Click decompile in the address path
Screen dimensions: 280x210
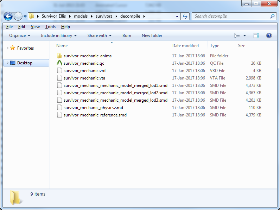pyautogui.click(x=130, y=16)
